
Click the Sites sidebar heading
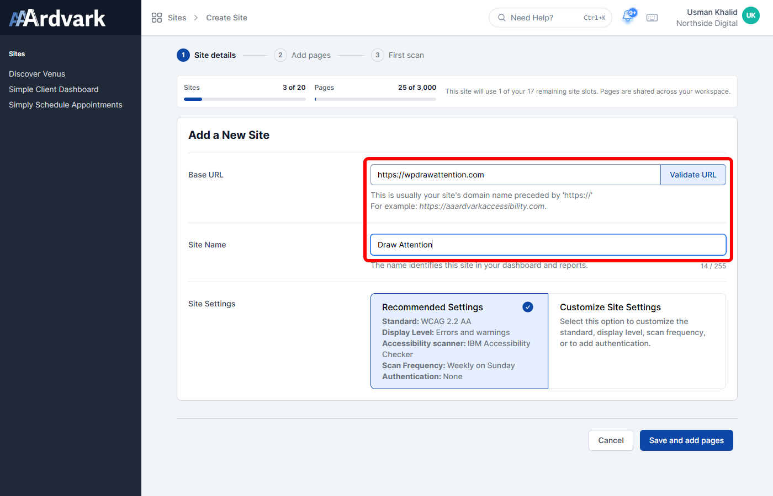pyautogui.click(x=17, y=54)
